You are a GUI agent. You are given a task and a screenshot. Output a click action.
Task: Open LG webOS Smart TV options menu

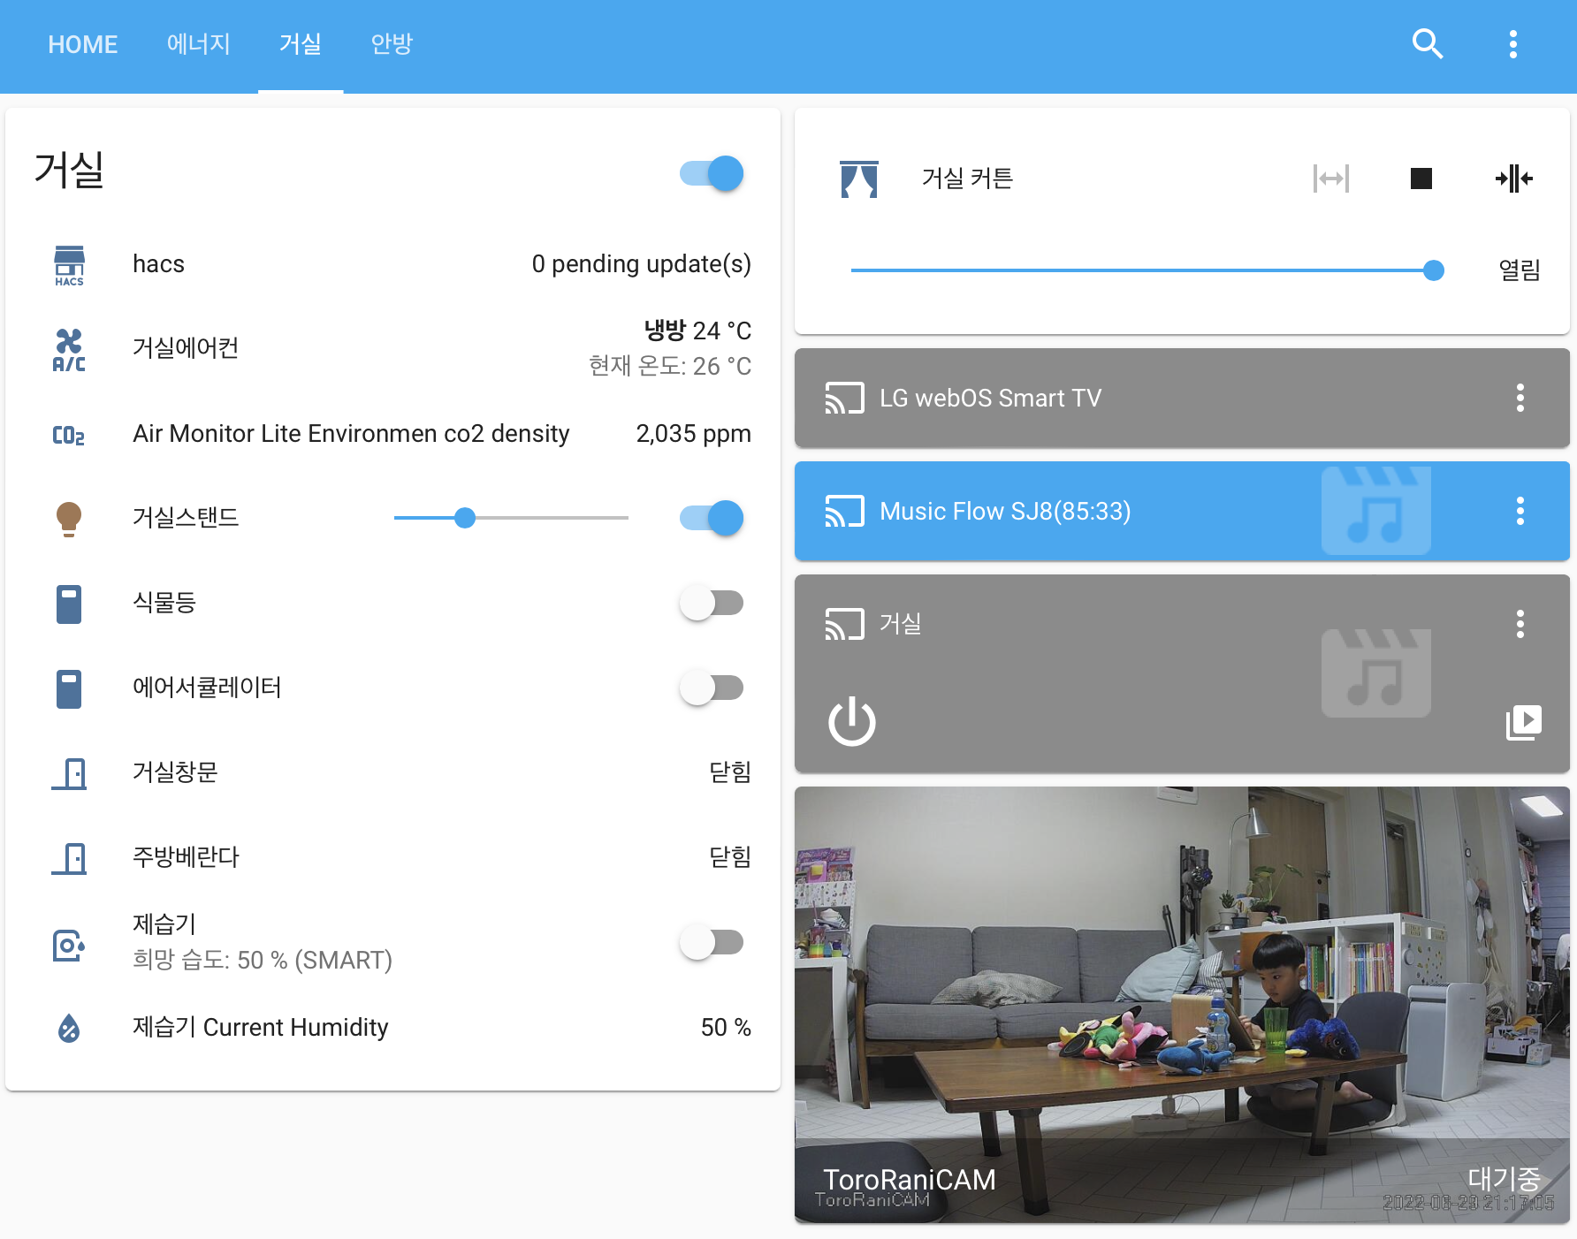pyautogui.click(x=1520, y=398)
